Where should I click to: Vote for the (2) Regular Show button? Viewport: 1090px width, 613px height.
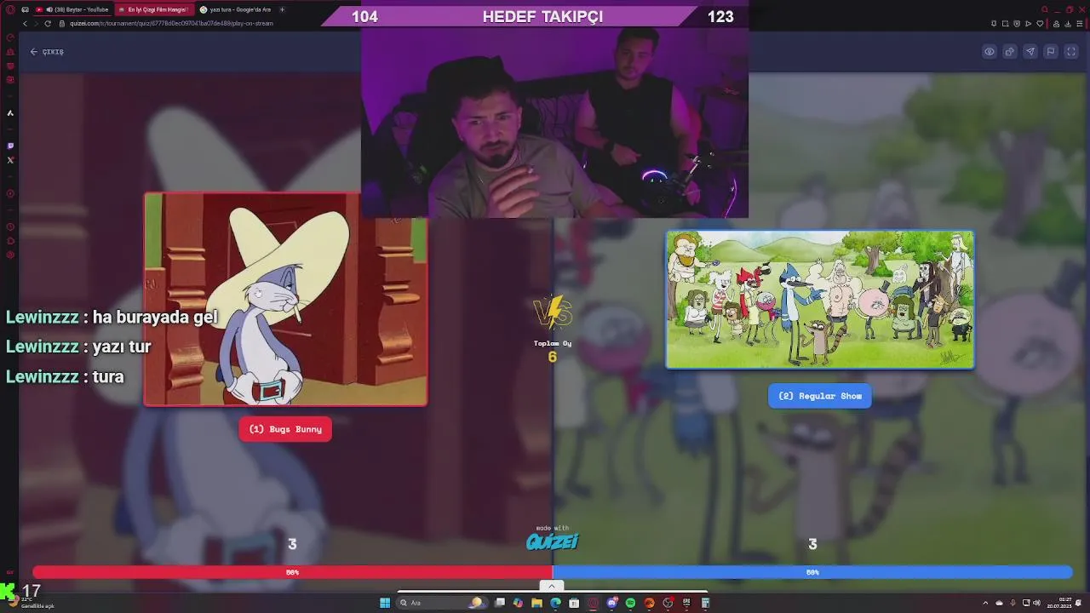[x=820, y=396]
